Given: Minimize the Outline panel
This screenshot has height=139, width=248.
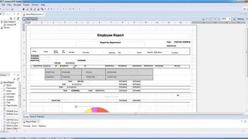Looking at the screenshot, I should (14, 75).
